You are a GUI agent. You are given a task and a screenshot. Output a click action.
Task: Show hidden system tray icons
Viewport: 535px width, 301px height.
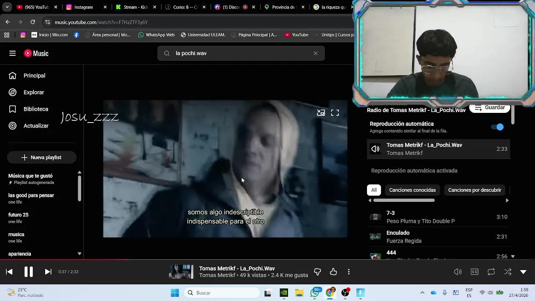(422, 293)
